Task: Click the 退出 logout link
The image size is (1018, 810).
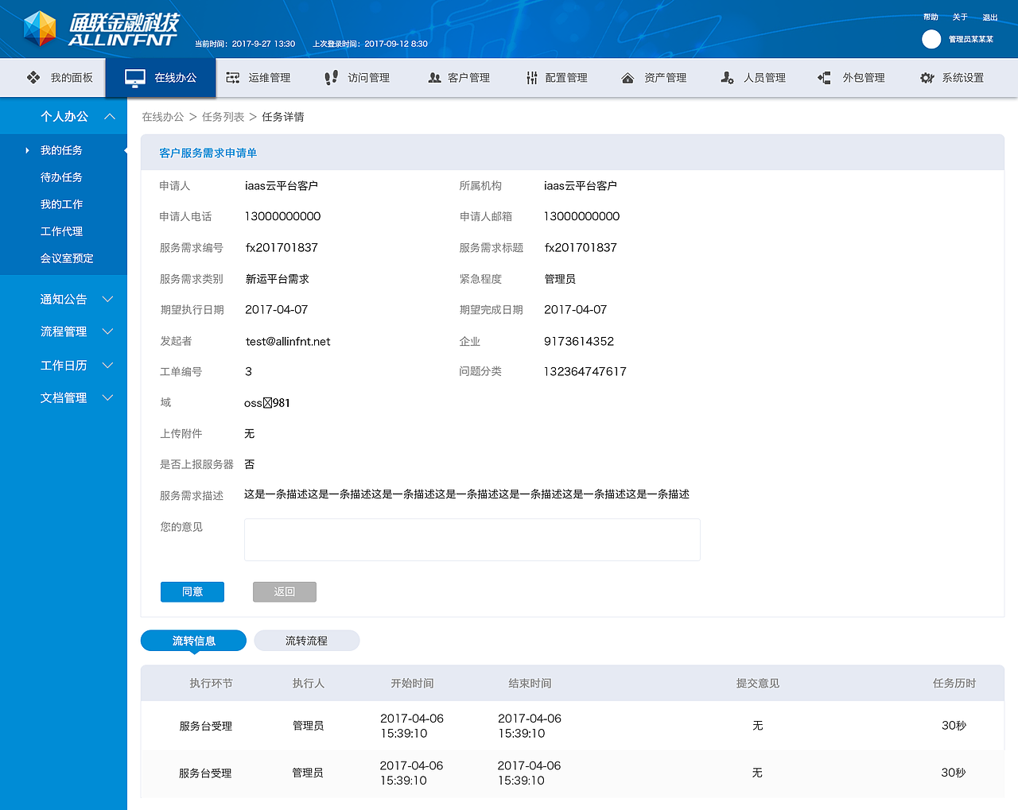Action: point(989,16)
